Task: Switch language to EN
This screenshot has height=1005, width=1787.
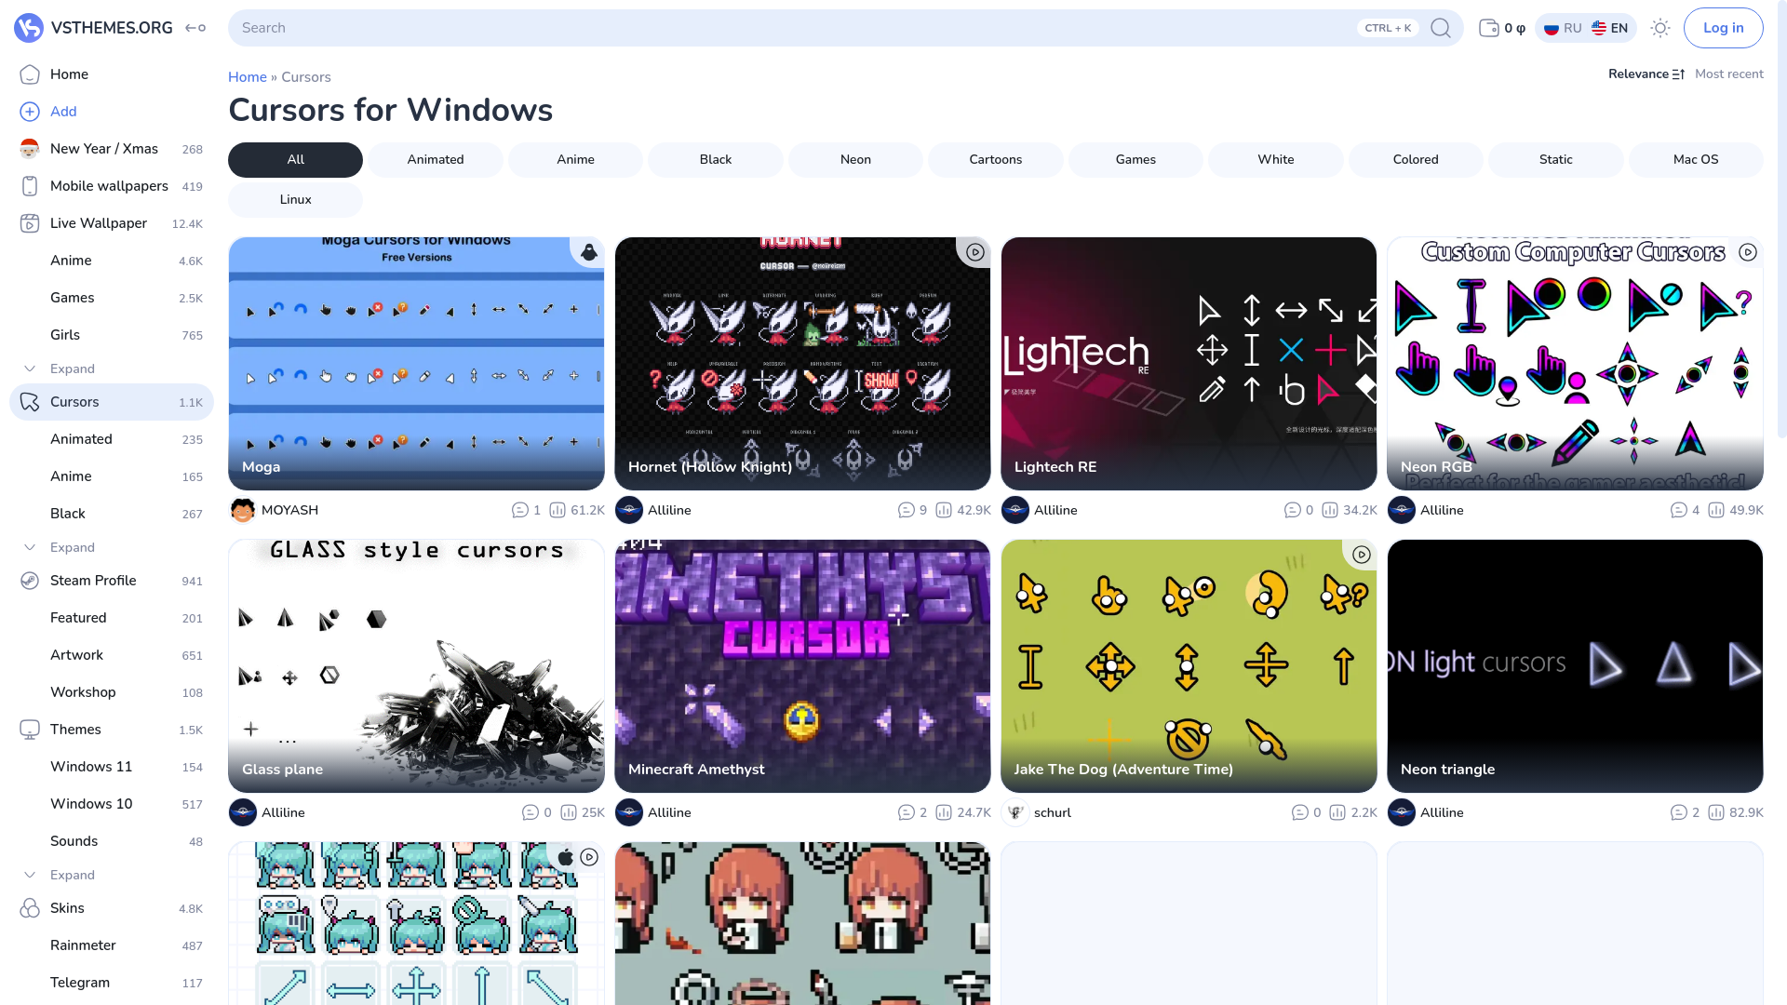Action: 1610,28
